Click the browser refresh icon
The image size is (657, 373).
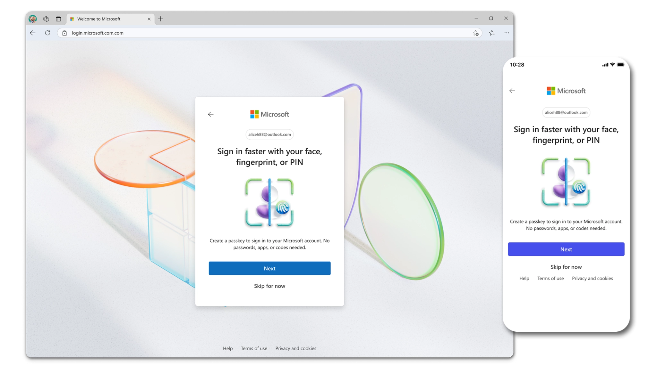tap(47, 33)
